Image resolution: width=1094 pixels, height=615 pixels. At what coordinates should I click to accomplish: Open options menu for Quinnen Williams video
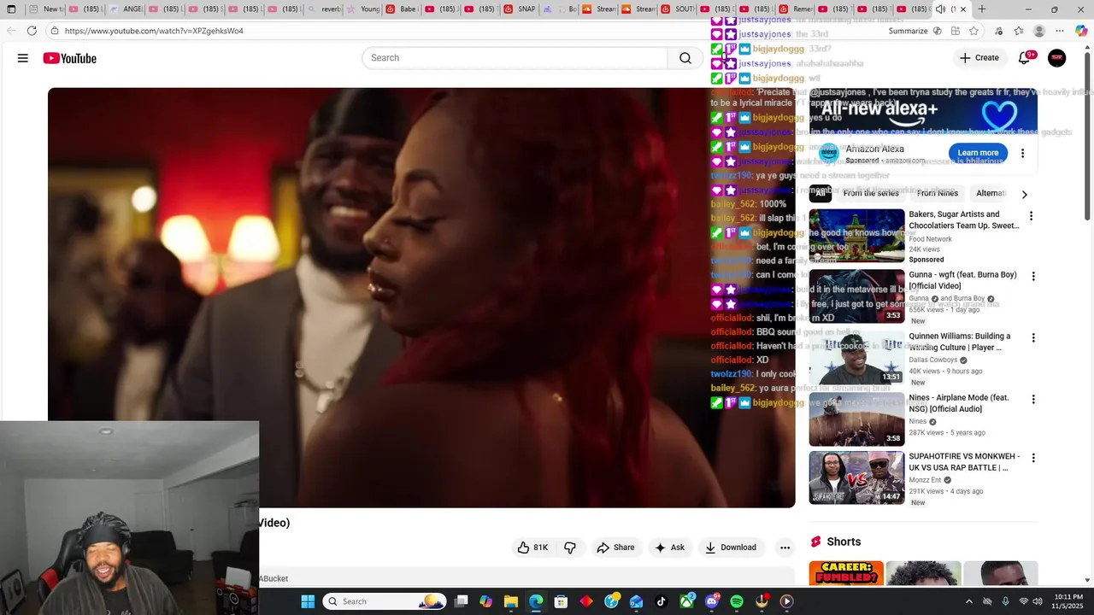tap(1033, 338)
